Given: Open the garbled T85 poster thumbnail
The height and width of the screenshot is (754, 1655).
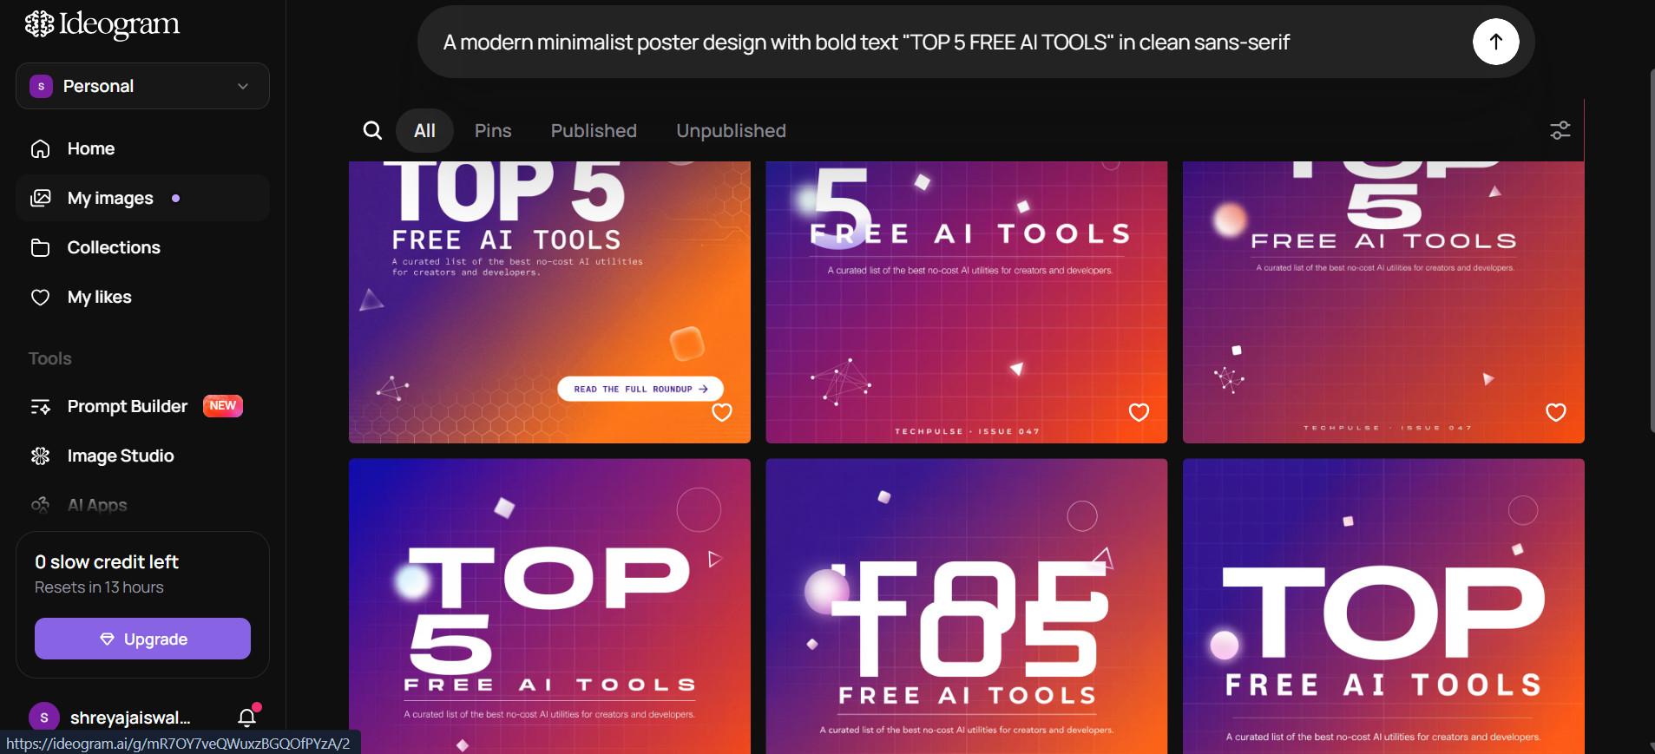Looking at the screenshot, I should pos(967,606).
